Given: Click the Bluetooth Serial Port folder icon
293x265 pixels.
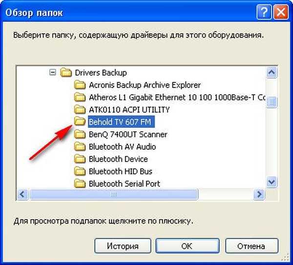Looking at the screenshot, I should [x=80, y=183].
